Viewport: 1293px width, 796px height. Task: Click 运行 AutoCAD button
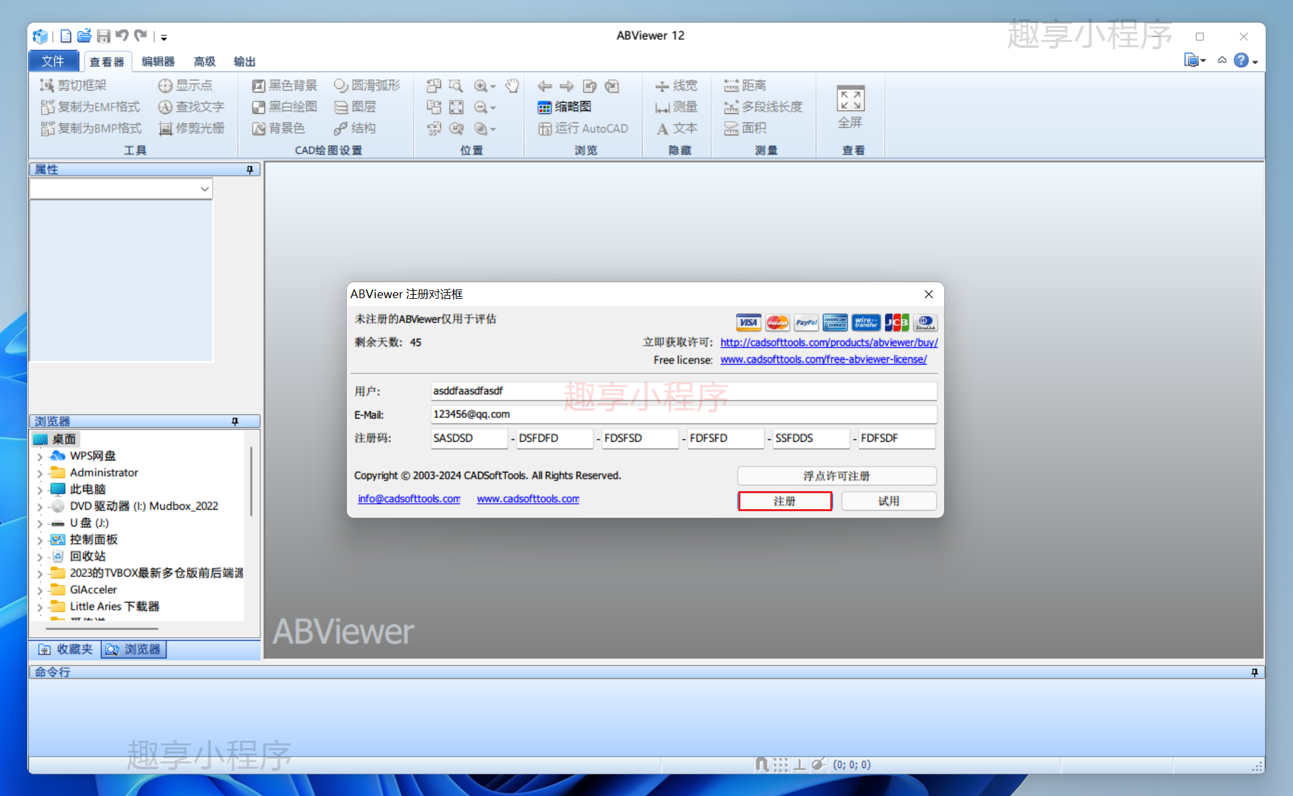(583, 128)
